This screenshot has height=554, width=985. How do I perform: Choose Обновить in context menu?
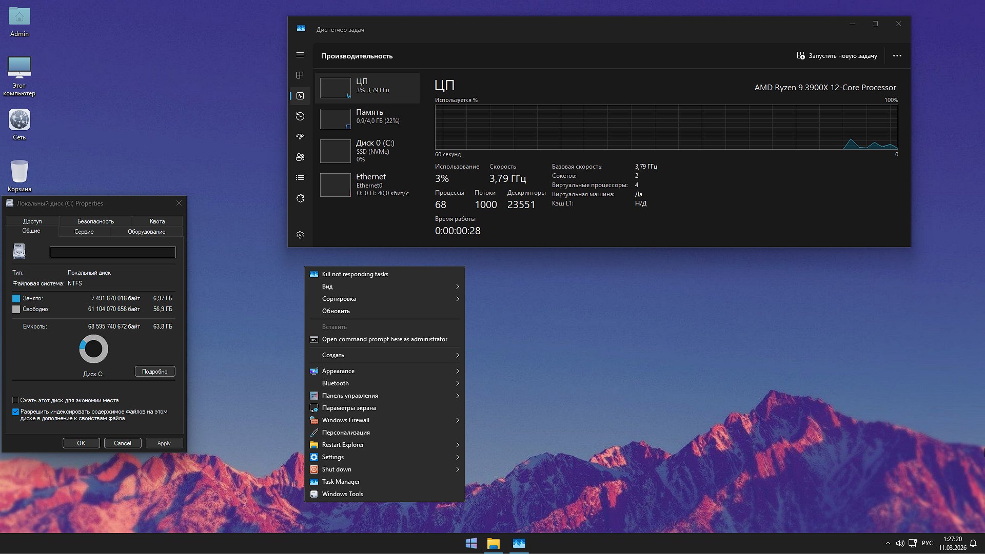coord(385,311)
